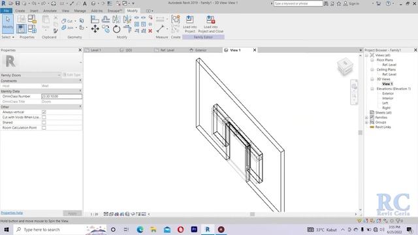Image resolution: width=418 pixels, height=235 pixels.
Task: Open the Select panel dropdown
Action: [x=8, y=37]
